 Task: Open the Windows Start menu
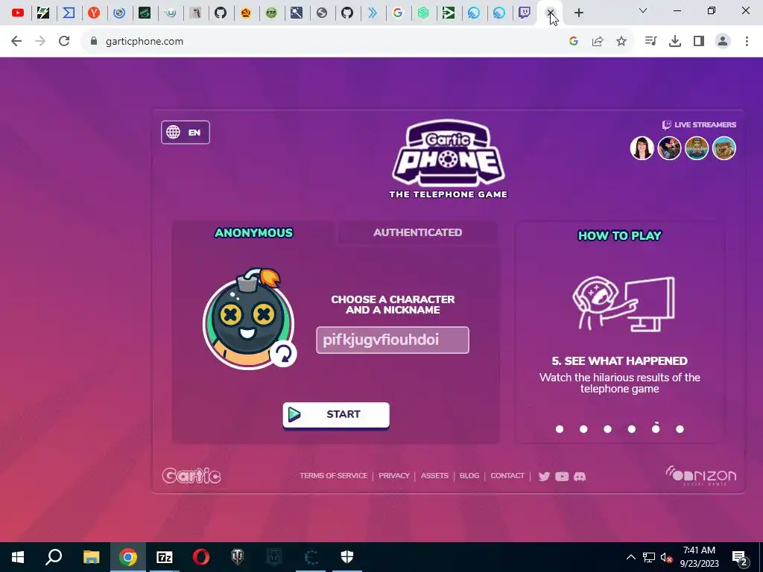coord(18,557)
